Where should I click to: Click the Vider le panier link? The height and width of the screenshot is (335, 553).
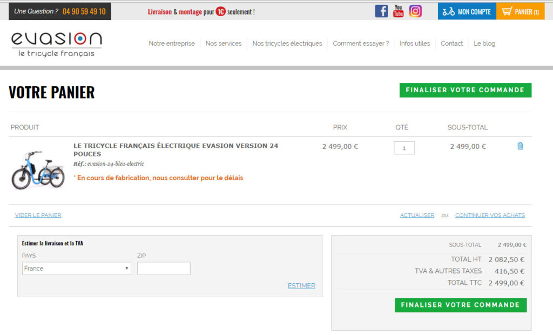(x=38, y=215)
